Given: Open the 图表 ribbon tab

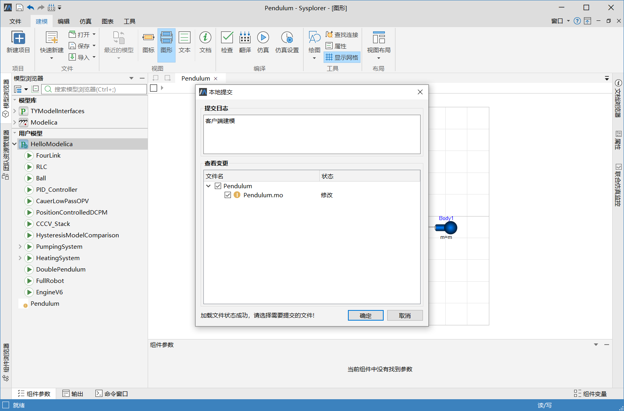Looking at the screenshot, I should pyautogui.click(x=108, y=21).
